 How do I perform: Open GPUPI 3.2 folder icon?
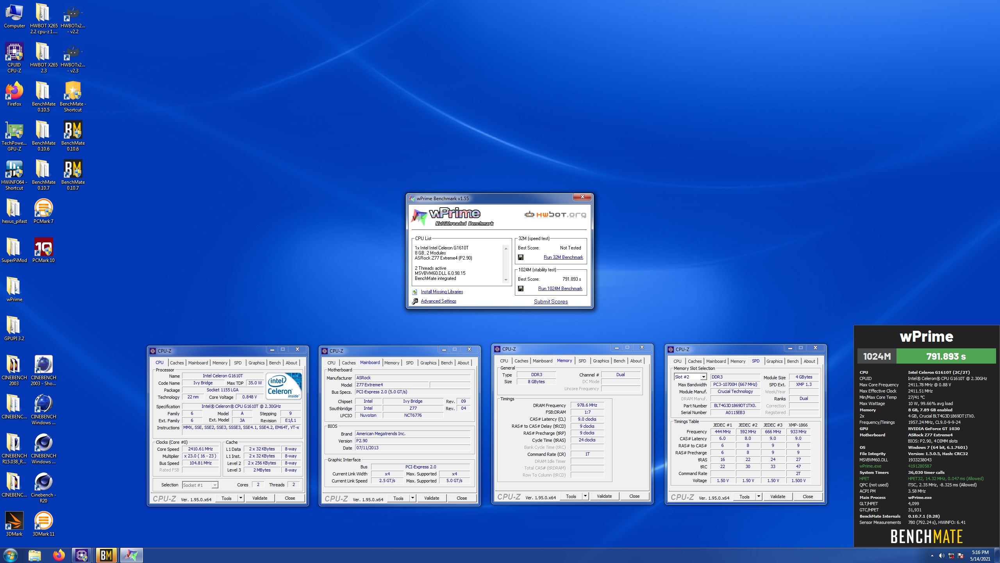[14, 328]
